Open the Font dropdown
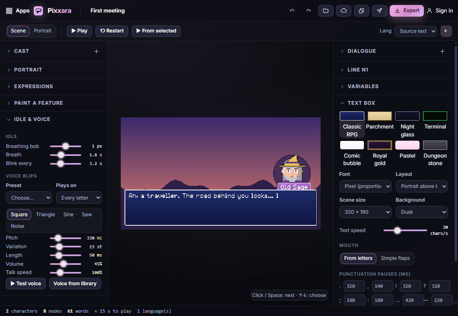 [x=366, y=186]
